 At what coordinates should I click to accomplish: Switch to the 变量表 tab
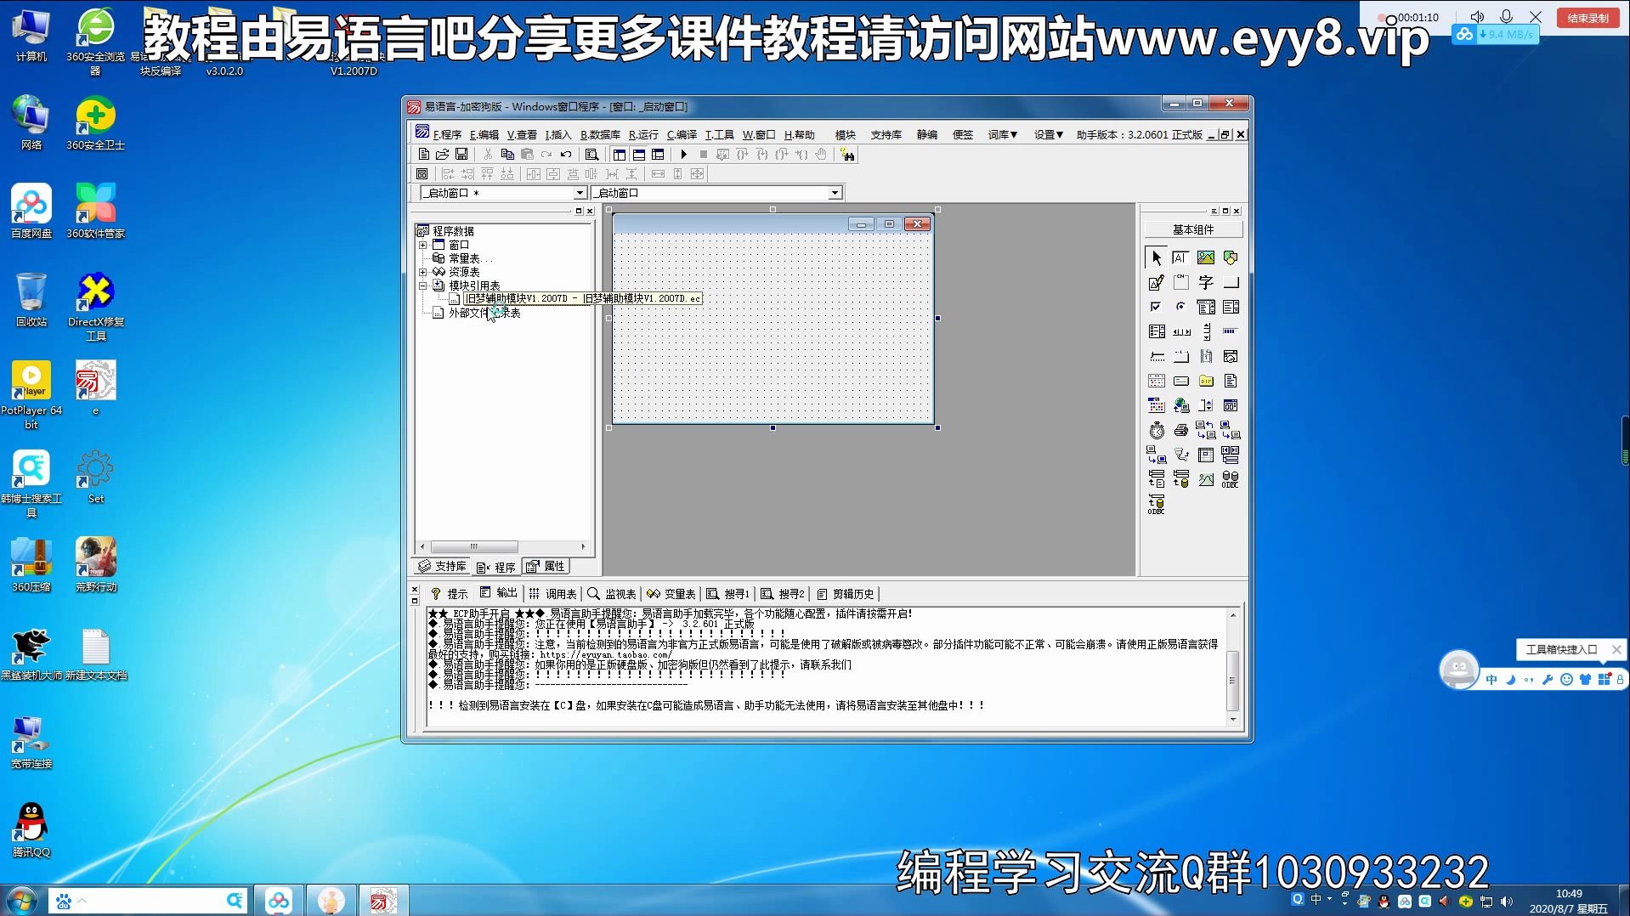pyautogui.click(x=671, y=593)
